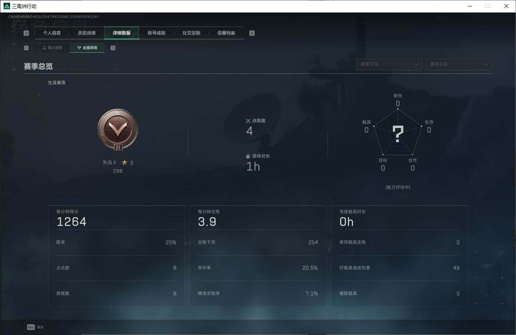This screenshot has height=335, width=516.
Task: Click the 胜率 25% row
Action: point(116,242)
